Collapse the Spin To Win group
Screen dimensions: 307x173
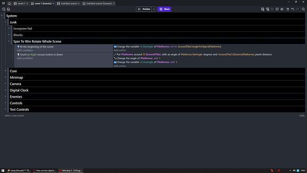click(x=9, y=41)
